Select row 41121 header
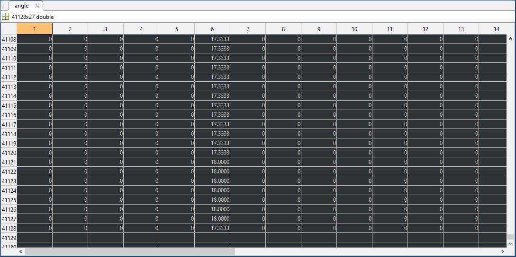This screenshot has width=516, height=257. [x=9, y=162]
